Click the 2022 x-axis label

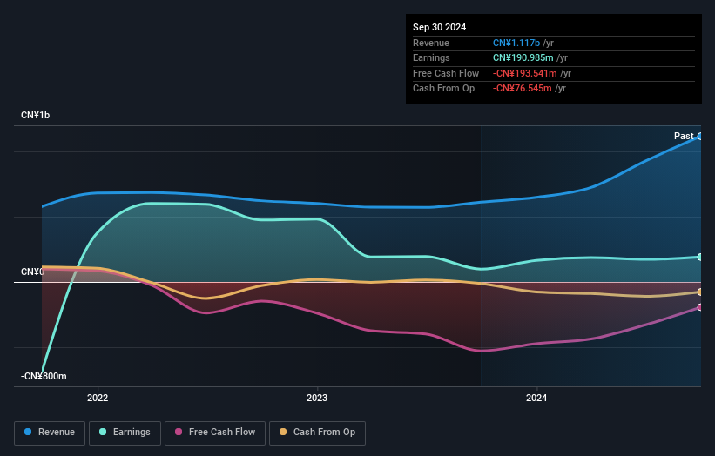(x=98, y=398)
